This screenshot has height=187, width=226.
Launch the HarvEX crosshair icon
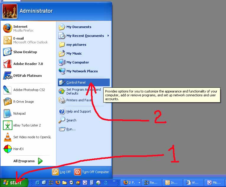click(7, 149)
